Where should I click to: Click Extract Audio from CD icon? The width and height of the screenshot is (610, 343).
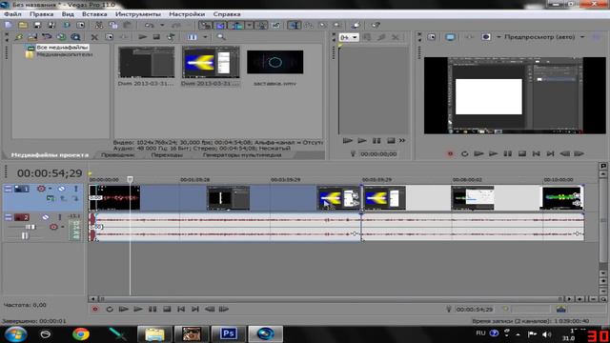click(x=47, y=37)
